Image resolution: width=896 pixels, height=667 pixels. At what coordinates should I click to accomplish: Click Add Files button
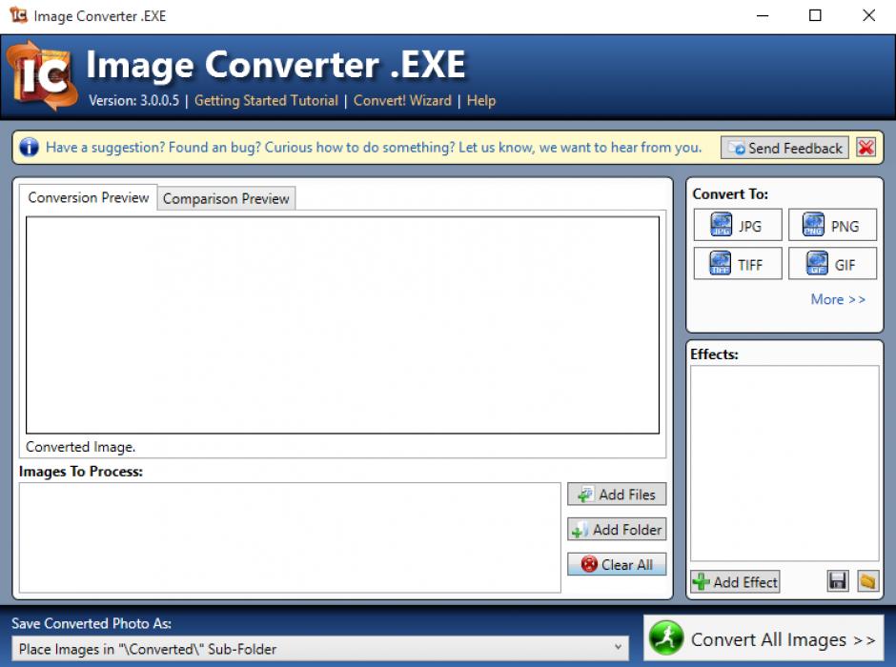(617, 495)
